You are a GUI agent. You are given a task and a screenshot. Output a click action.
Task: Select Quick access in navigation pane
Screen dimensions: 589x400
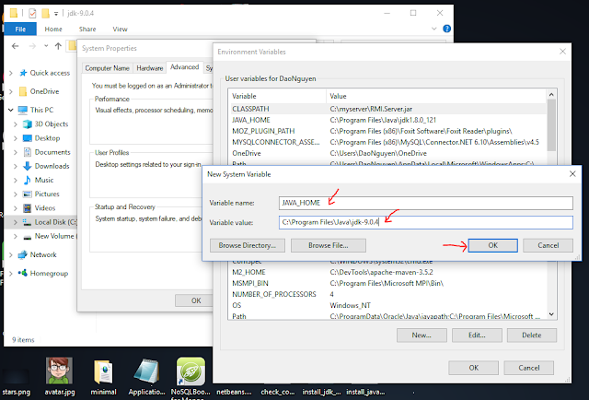[x=45, y=73]
